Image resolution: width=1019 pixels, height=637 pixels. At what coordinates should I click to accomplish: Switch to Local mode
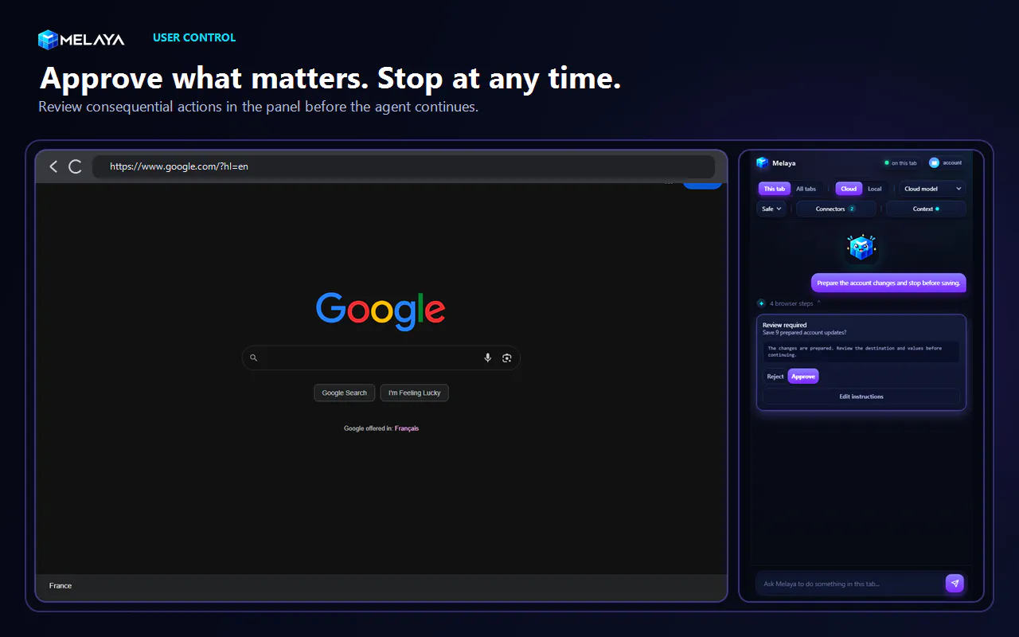(875, 189)
